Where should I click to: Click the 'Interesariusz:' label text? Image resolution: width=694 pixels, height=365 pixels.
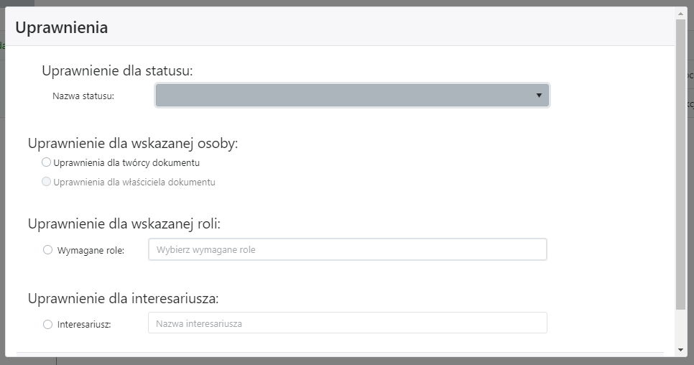(84, 324)
